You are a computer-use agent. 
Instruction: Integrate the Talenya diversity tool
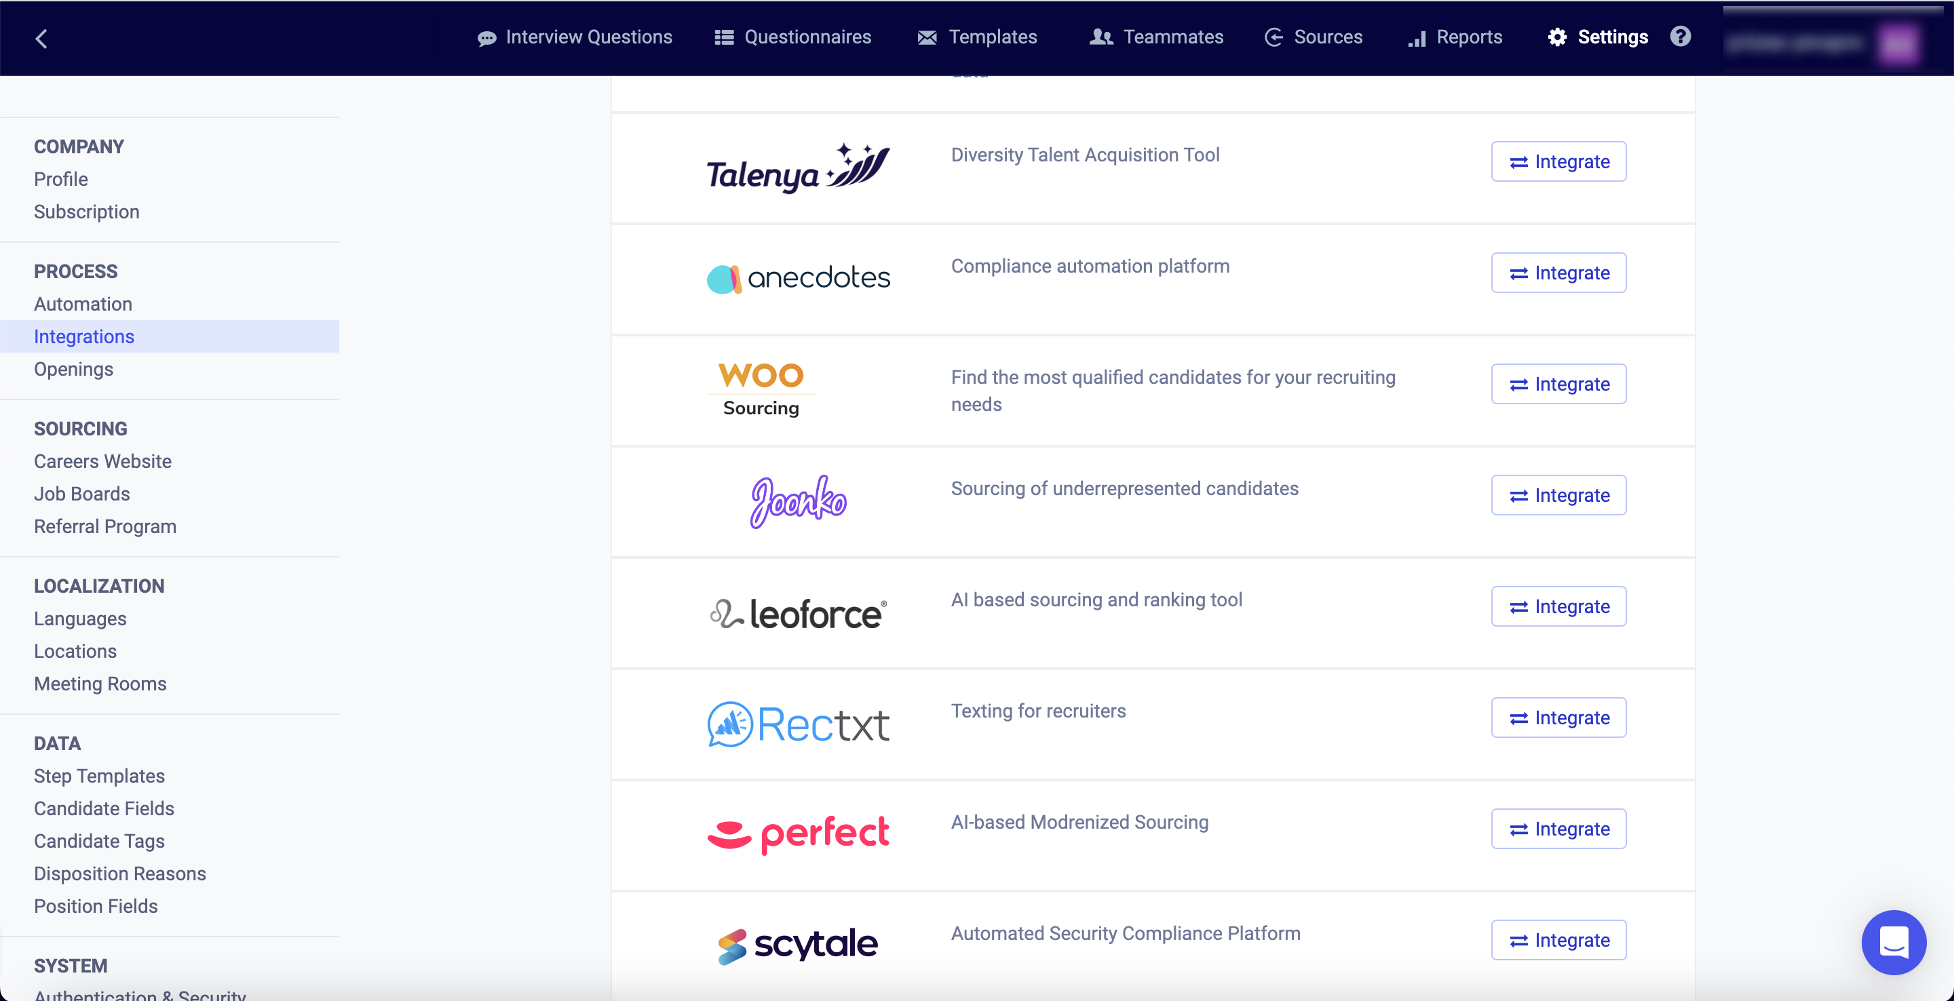coord(1558,161)
